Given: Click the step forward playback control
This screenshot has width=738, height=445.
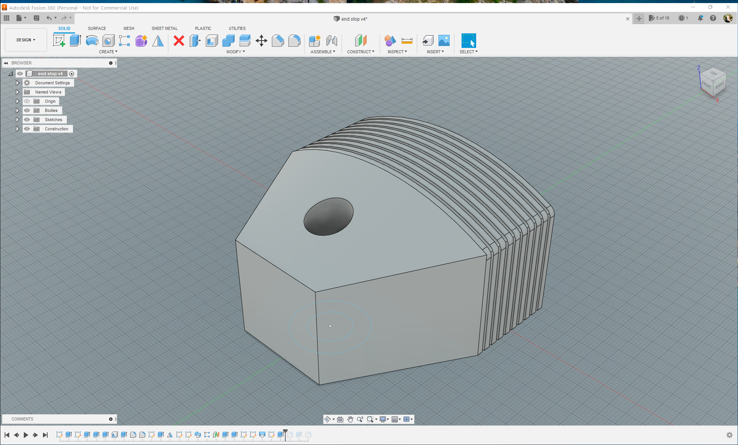Looking at the screenshot, I should [x=35, y=435].
